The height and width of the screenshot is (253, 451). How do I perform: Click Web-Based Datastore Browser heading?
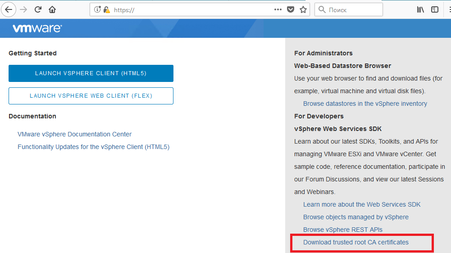click(x=342, y=66)
